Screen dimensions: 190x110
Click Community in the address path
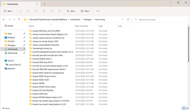click(100, 19)
